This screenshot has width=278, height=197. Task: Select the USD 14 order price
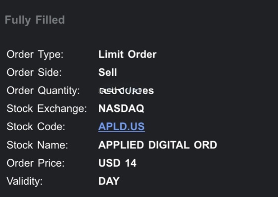[x=117, y=163]
